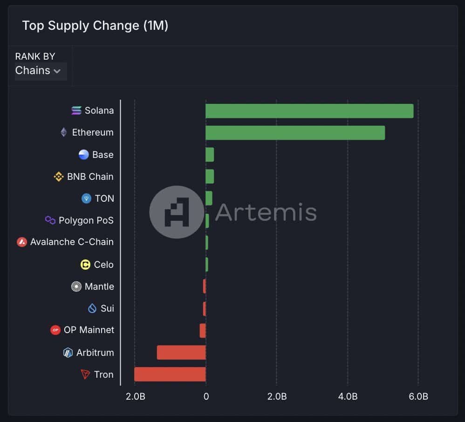Click the Polygon PoS purple icon
465x422 pixels.
pos(50,220)
